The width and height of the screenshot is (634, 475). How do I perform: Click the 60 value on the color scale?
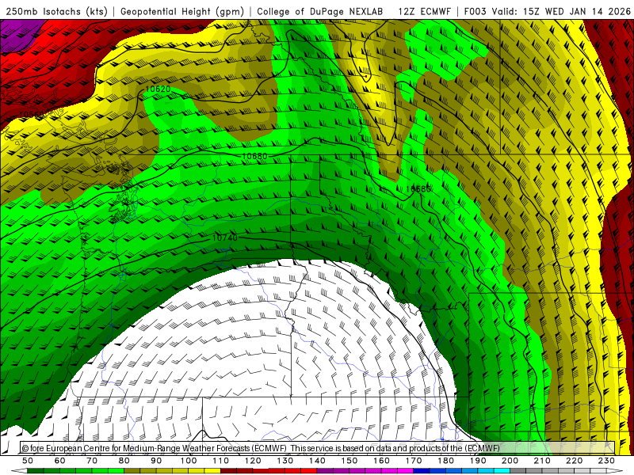(x=60, y=461)
